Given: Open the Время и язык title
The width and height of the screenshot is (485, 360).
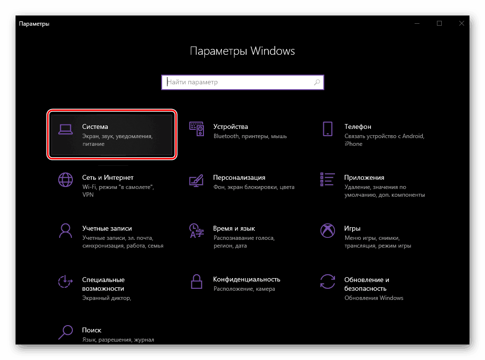Looking at the screenshot, I should (x=234, y=229).
